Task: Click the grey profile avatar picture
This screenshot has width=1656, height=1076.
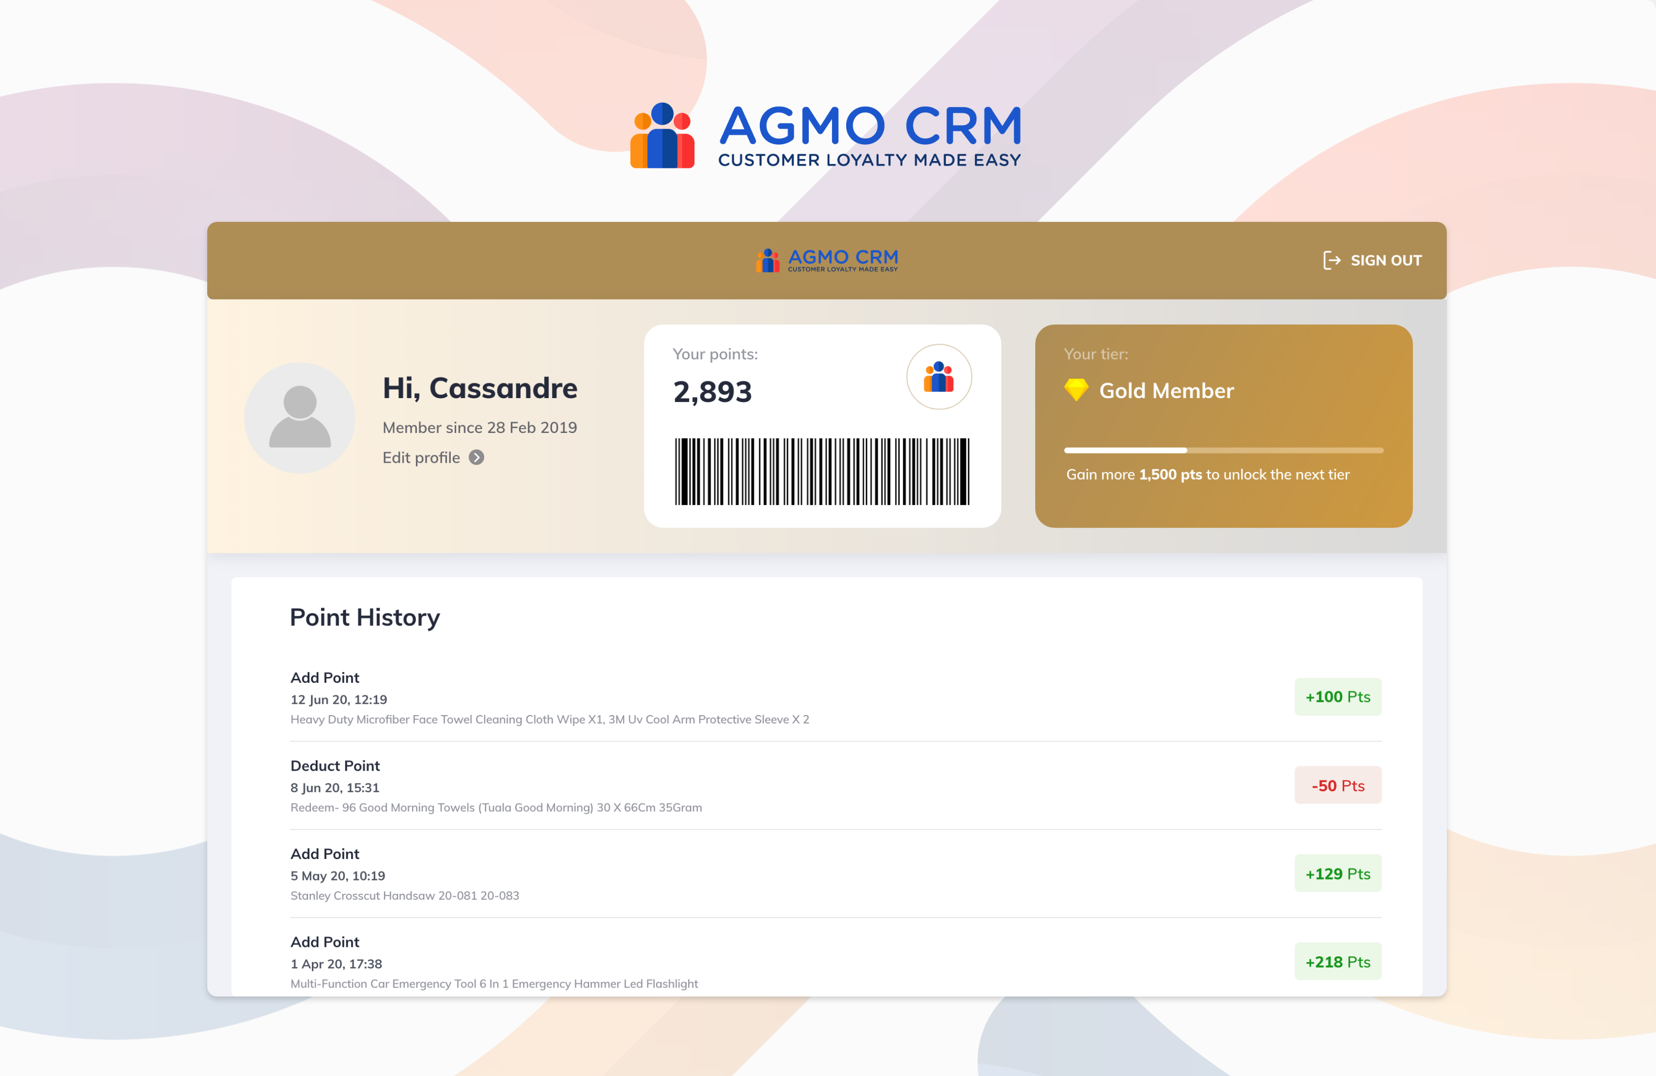Action: 300,417
